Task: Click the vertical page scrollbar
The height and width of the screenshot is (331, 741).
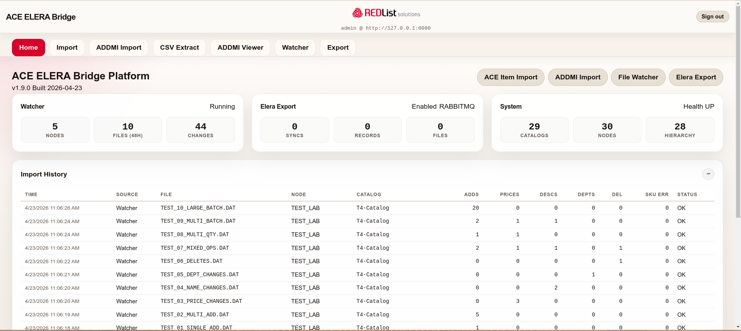Action: point(738,112)
